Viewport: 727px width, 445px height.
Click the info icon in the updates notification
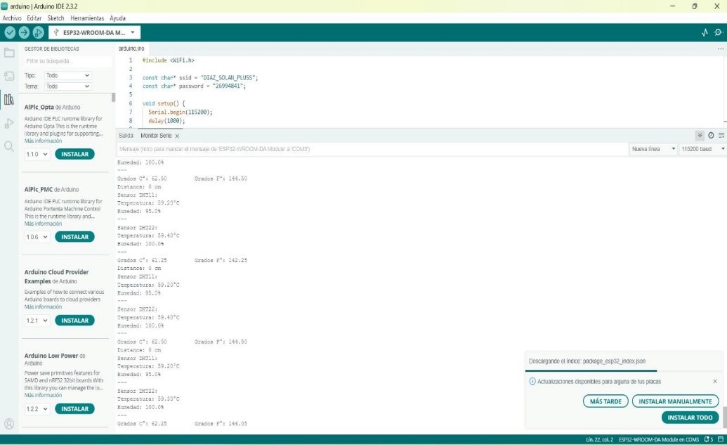(x=532, y=382)
